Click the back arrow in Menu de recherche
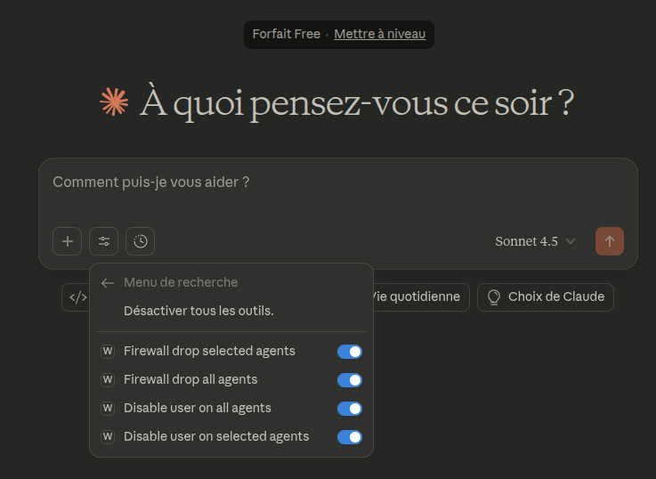The width and height of the screenshot is (656, 479). pos(108,283)
